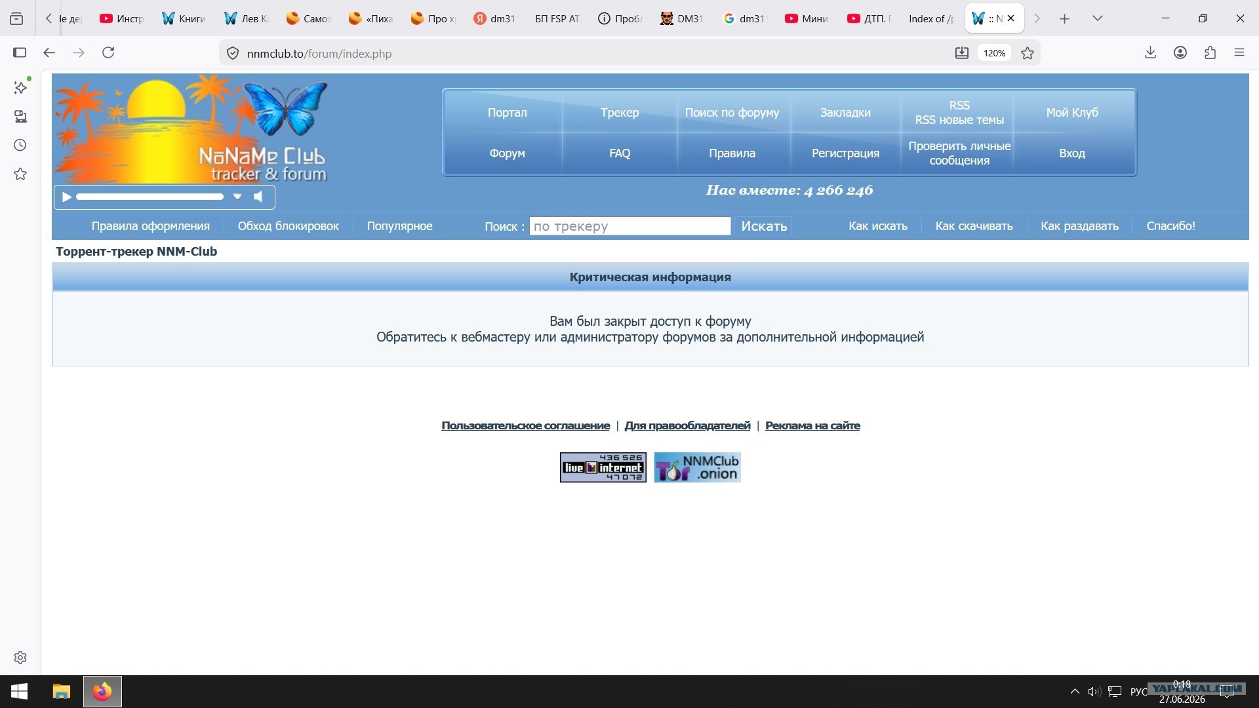Switch to the YouTube 'ДТП' tab
Screen dimensions: 1259x708
tap(869, 18)
